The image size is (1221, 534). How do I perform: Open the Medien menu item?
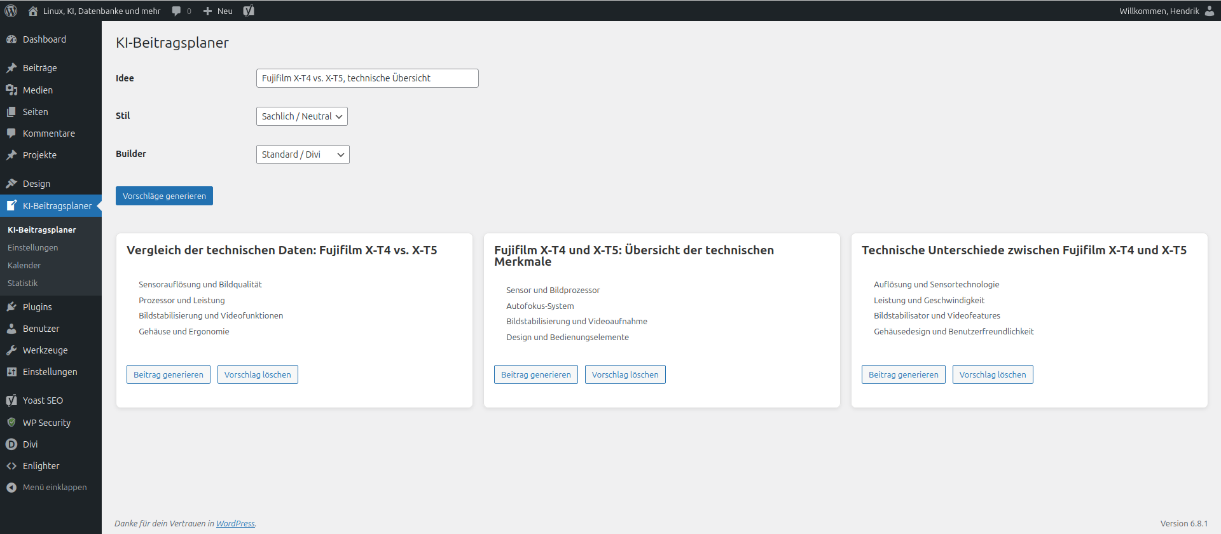pyautogui.click(x=51, y=90)
